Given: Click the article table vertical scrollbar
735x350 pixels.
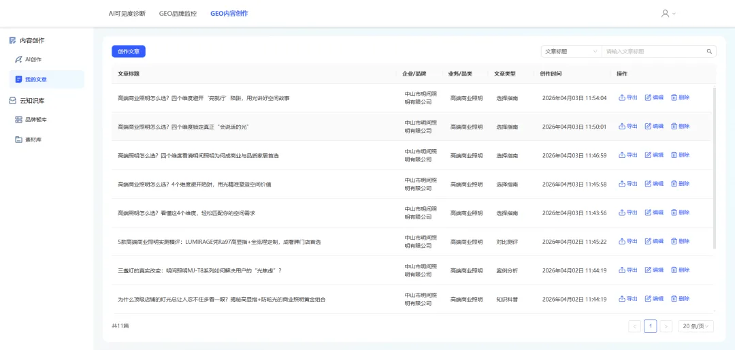Looking at the screenshot, I should click(x=715, y=167).
